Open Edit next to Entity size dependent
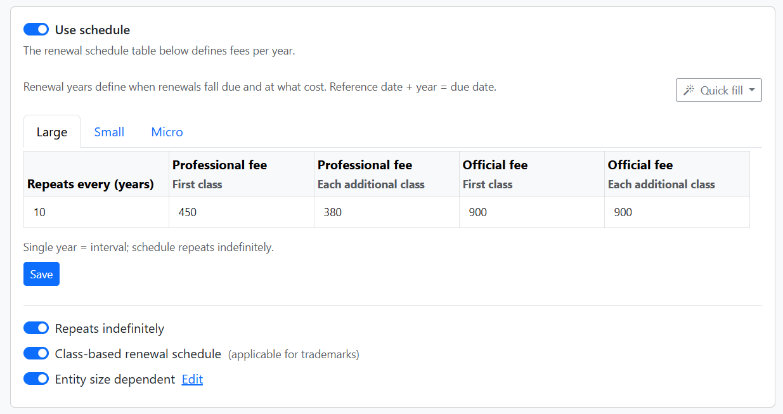 192,378
